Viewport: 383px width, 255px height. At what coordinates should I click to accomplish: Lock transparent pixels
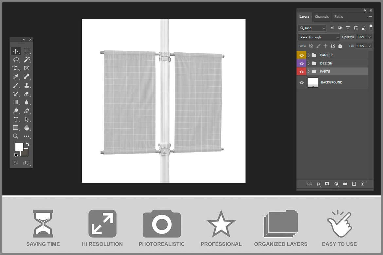pos(311,46)
